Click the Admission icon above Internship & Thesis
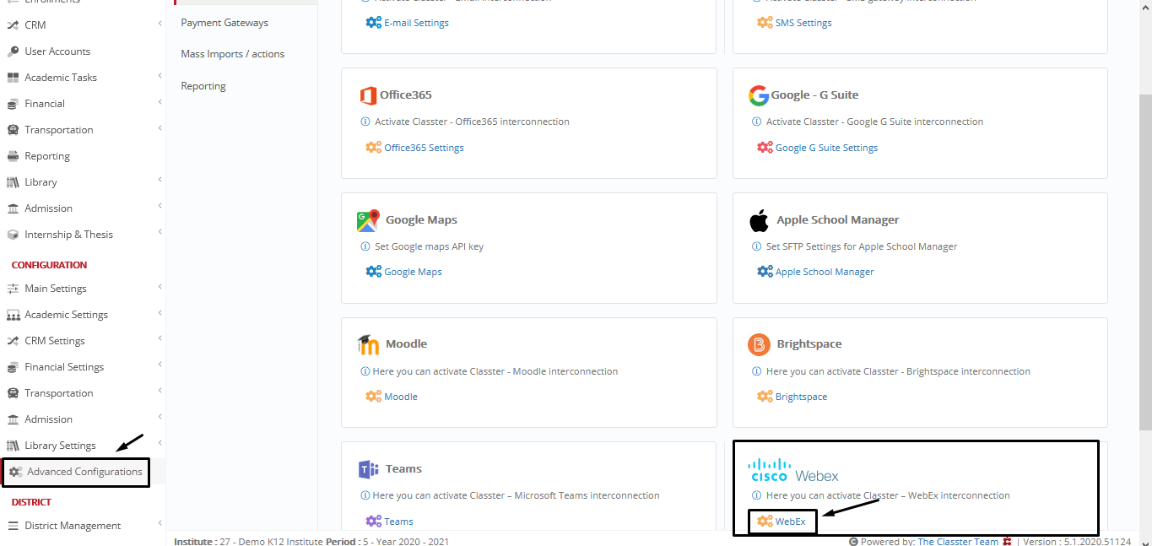 [13, 208]
